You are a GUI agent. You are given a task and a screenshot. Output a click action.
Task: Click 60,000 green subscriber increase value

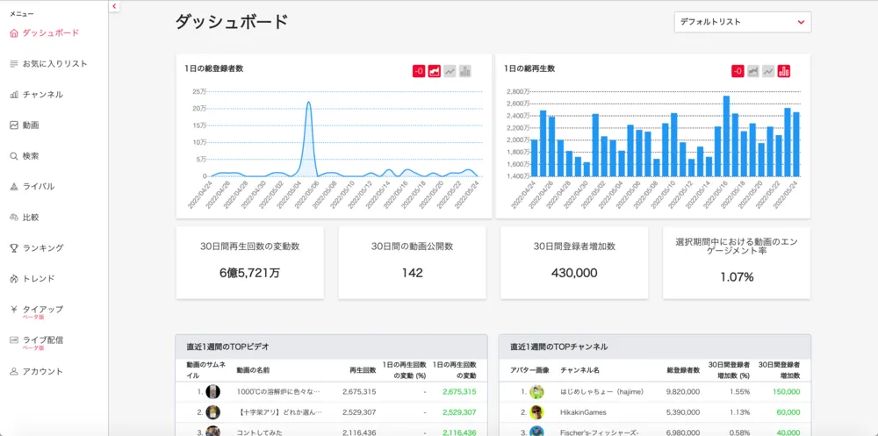(788, 412)
